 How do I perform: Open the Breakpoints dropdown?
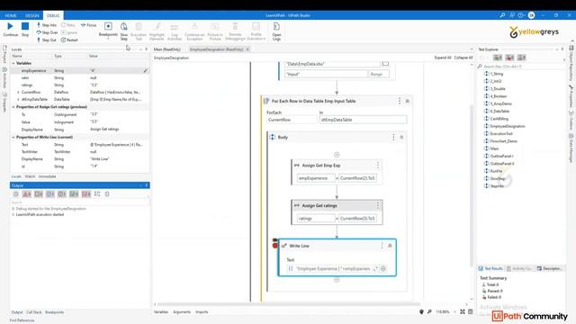click(x=108, y=31)
